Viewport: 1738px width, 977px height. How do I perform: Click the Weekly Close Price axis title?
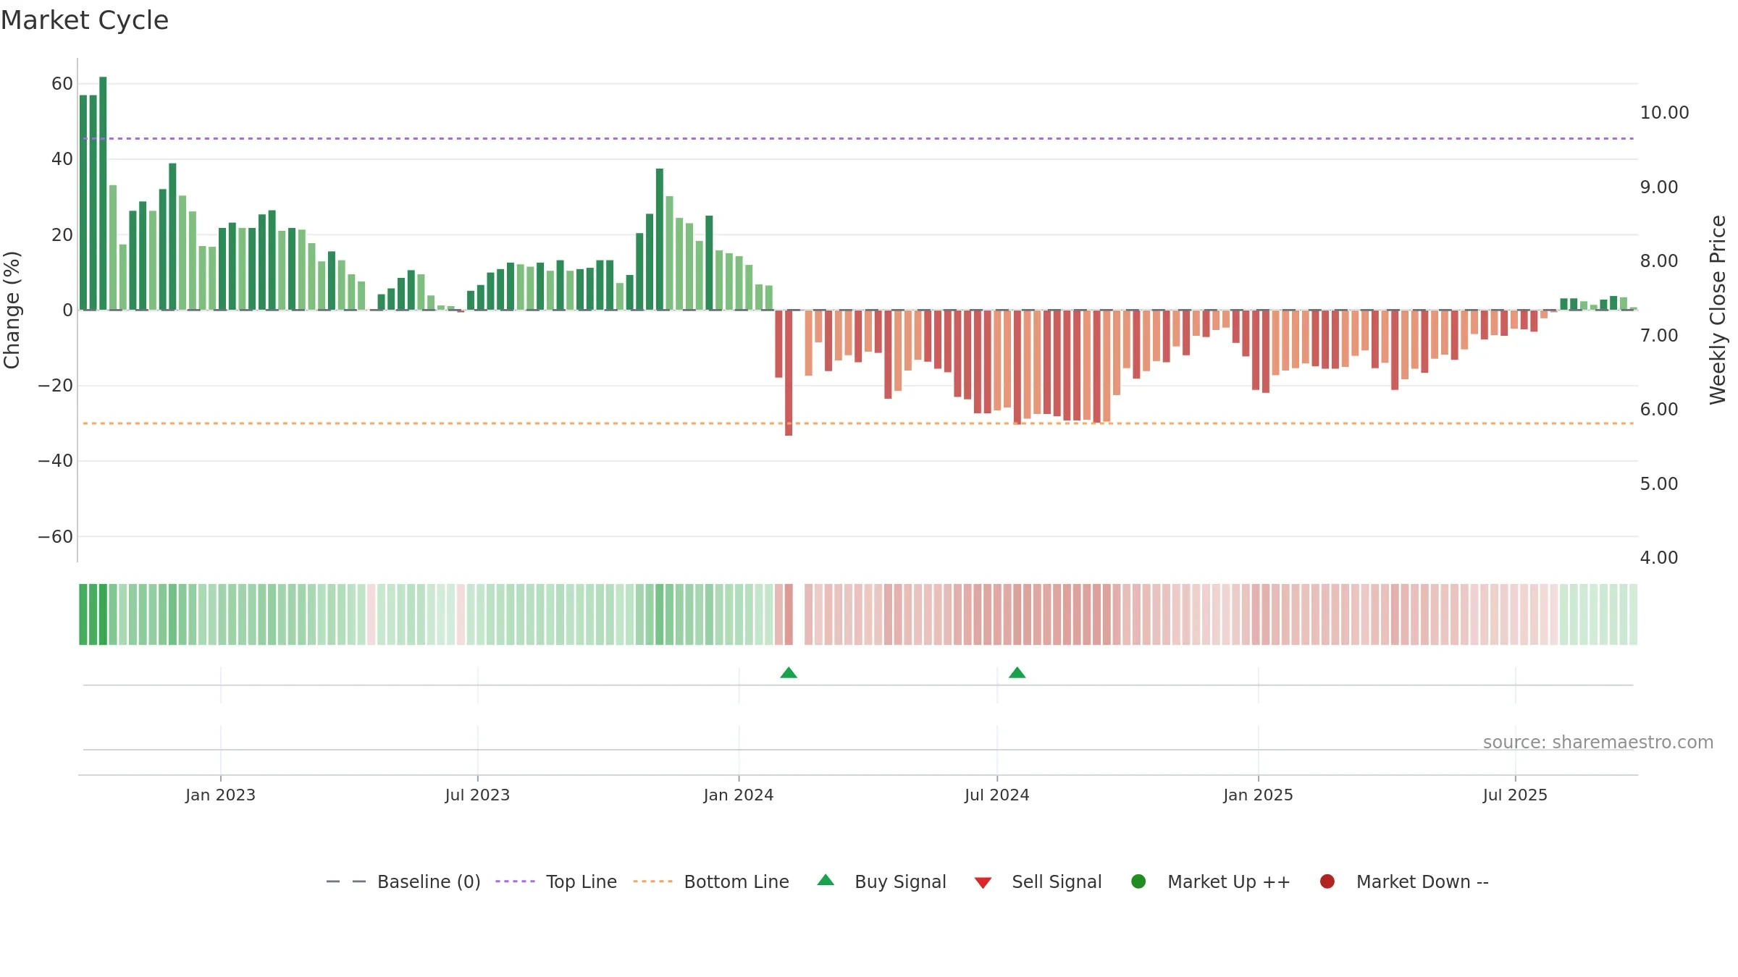(1718, 310)
